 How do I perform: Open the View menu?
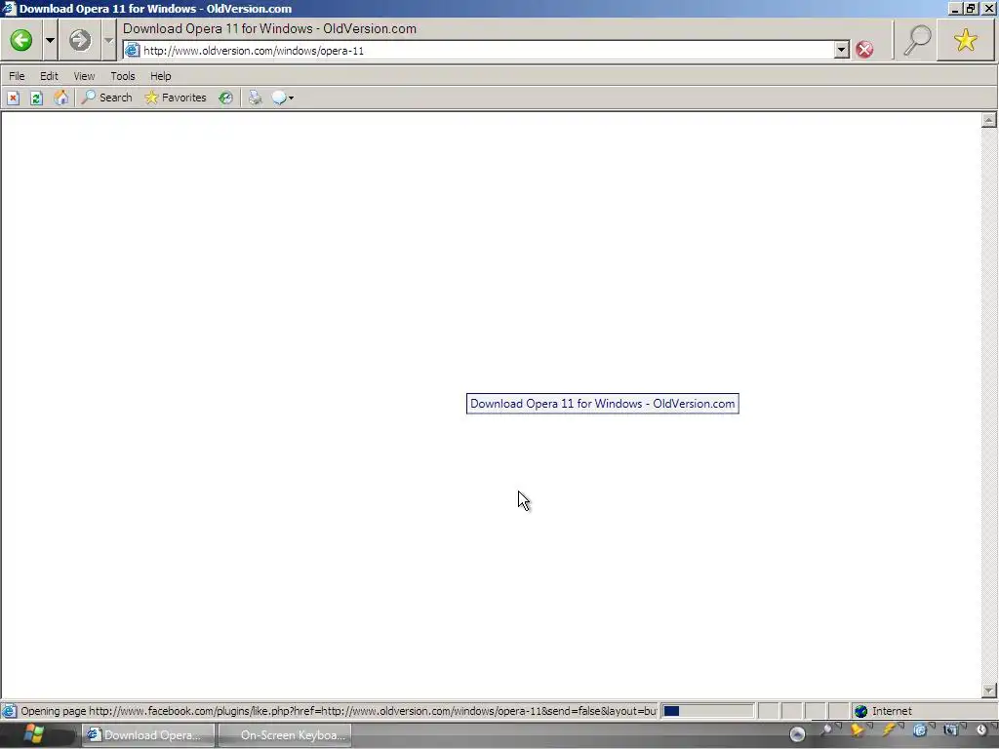point(84,76)
